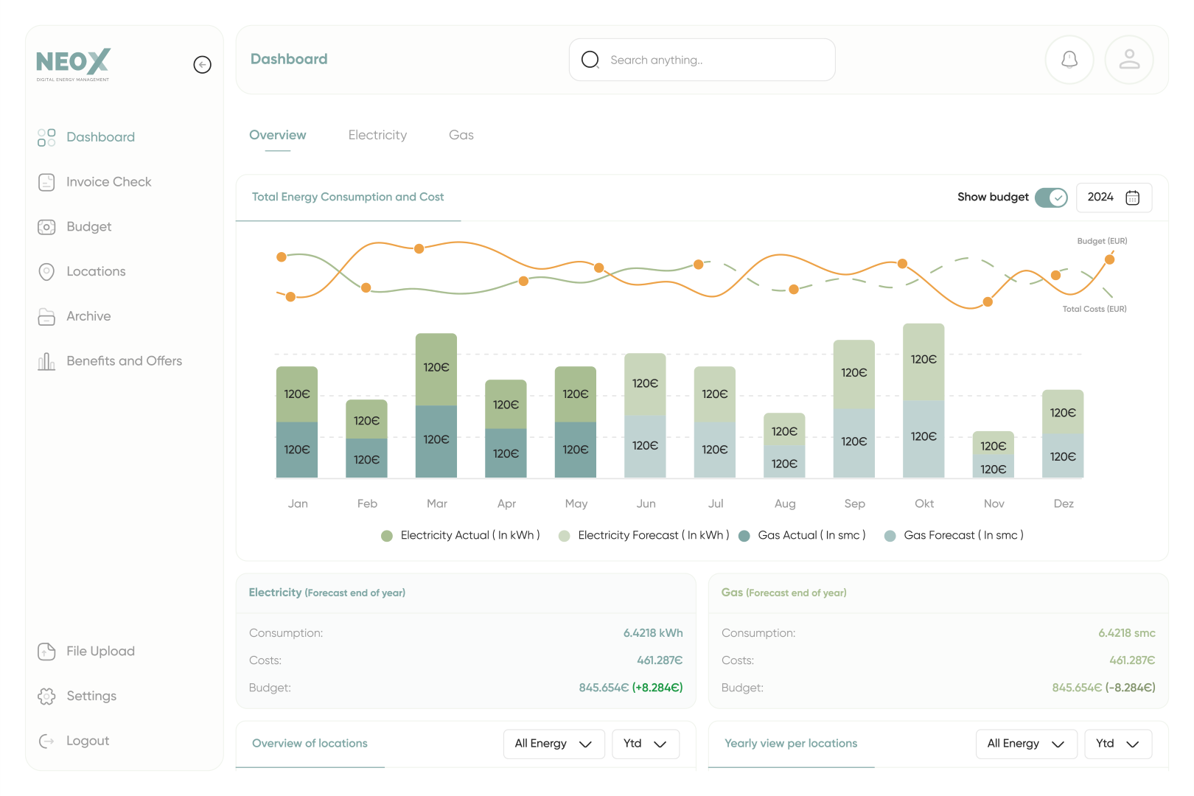
Task: Open the user profile icon
Action: point(1128,60)
